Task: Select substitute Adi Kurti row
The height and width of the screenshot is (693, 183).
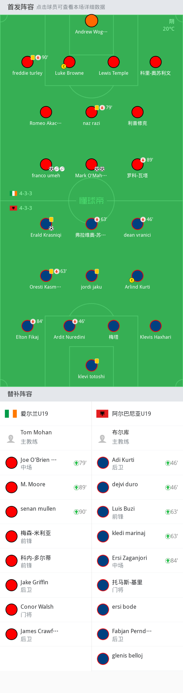Action: (137, 463)
